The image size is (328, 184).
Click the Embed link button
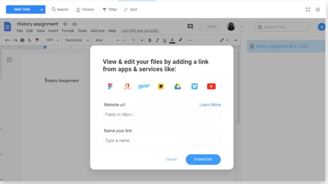(203, 159)
